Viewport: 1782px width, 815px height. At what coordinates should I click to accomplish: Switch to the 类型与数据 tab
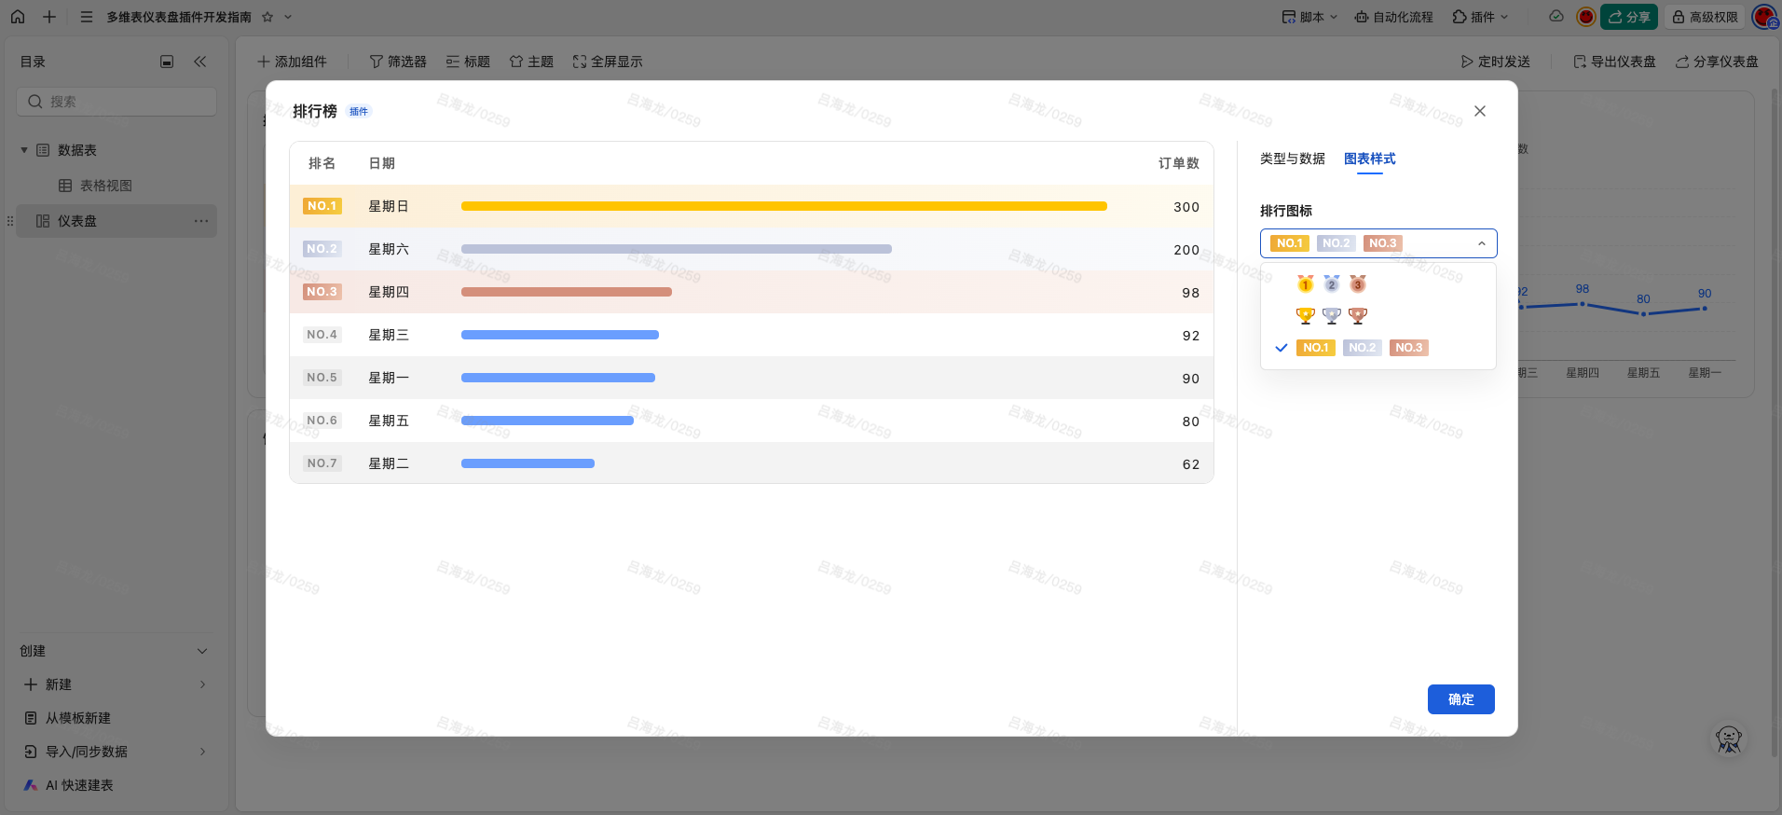click(1292, 159)
